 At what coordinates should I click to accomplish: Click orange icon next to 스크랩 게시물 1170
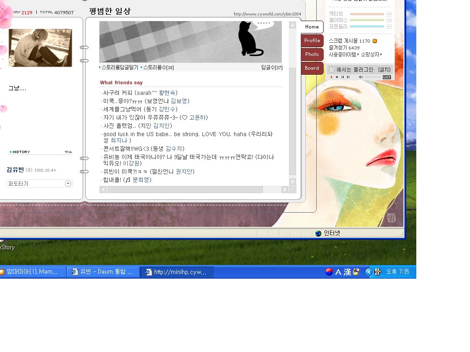click(375, 41)
